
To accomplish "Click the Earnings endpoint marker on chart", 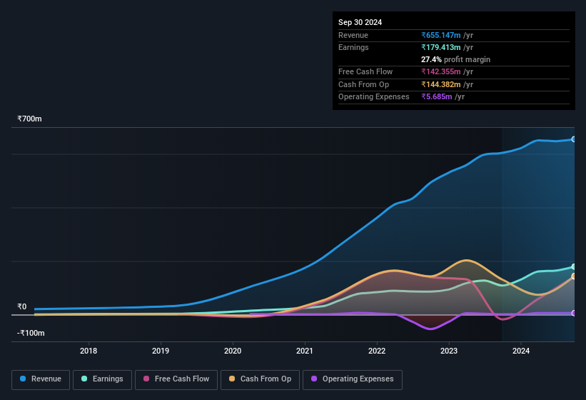I will (x=574, y=266).
